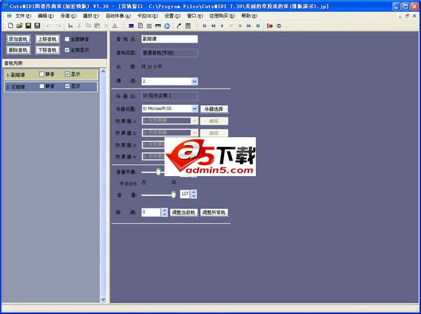Open the 通道 channel dropdown
Image resolution: width=421 pixels, height=314 pixels.
point(194,82)
